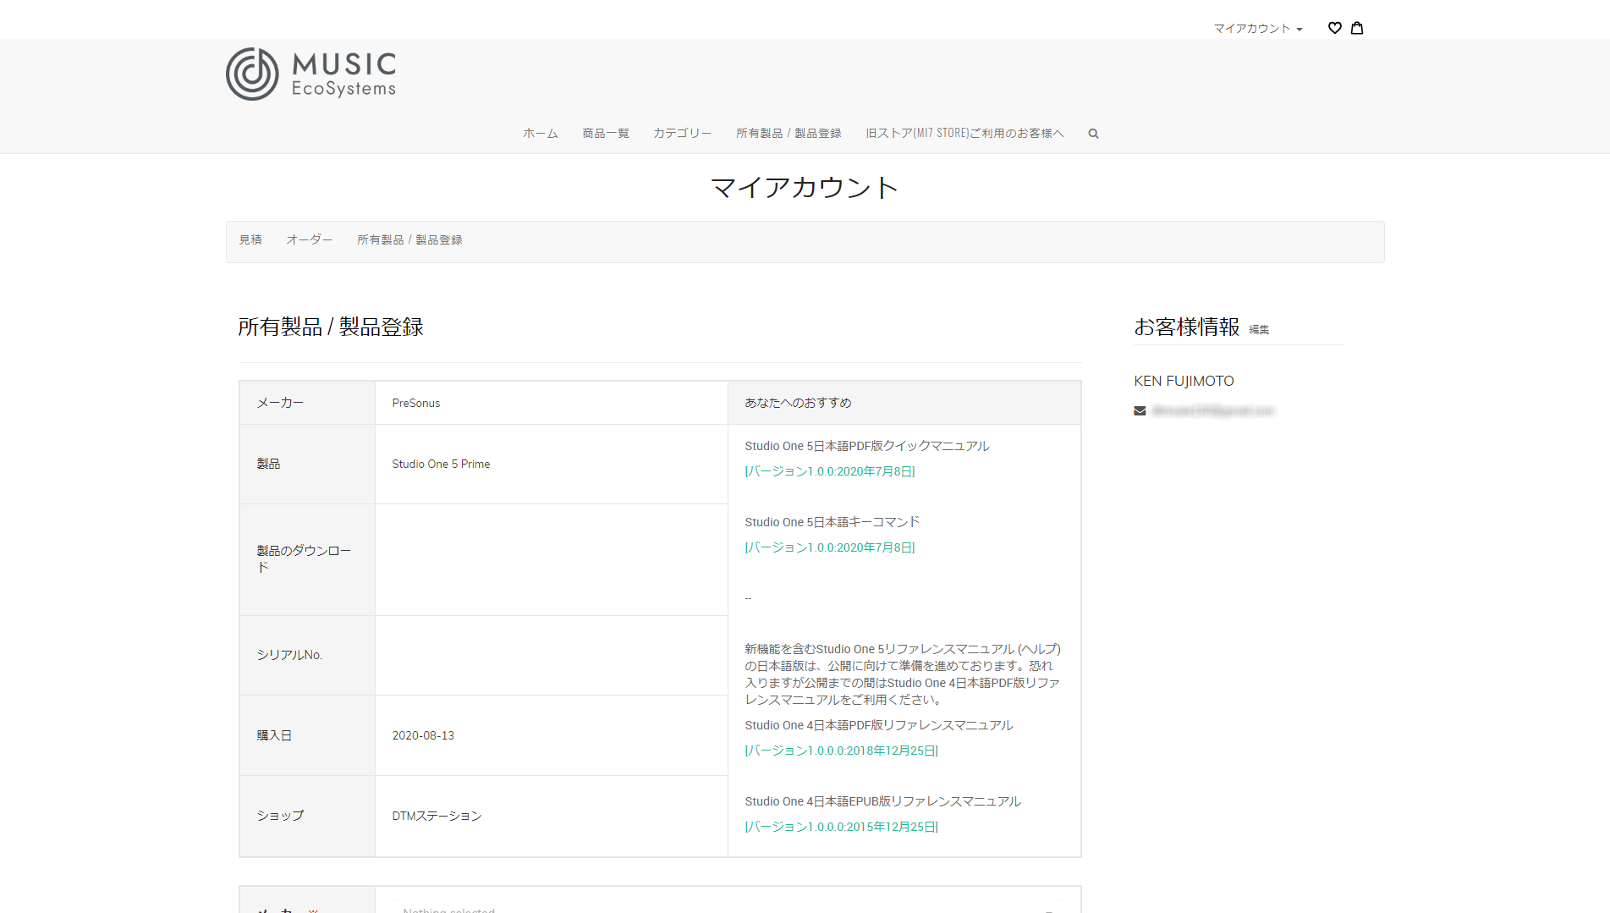Open 旧ストア(MI7 STORE)ご利用のお客様へ menu
Image resolution: width=1610 pixels, height=913 pixels.
click(x=964, y=134)
